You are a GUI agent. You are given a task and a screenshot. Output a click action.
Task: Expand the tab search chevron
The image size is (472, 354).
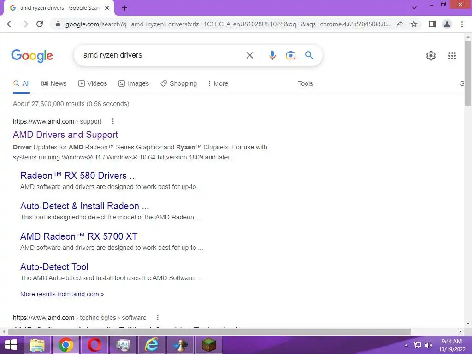[414, 8]
